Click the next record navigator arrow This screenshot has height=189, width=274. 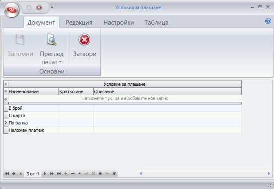(x=45, y=173)
